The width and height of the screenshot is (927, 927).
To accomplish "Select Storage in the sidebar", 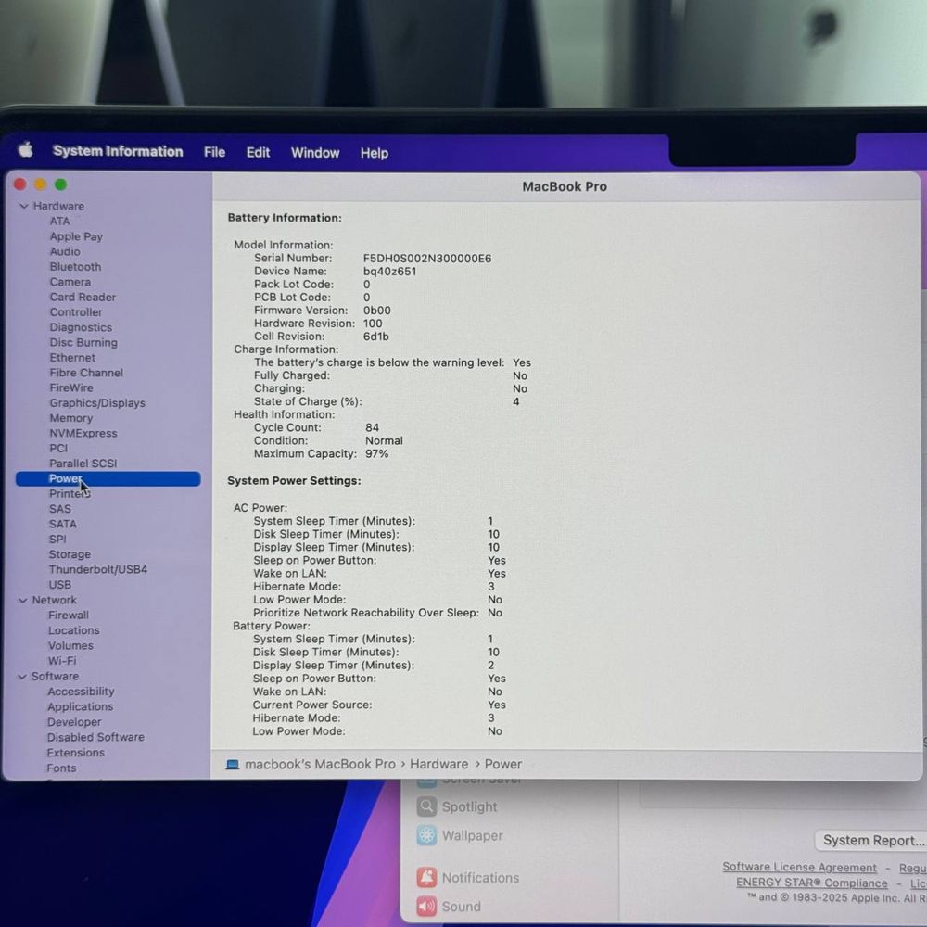I will (70, 554).
